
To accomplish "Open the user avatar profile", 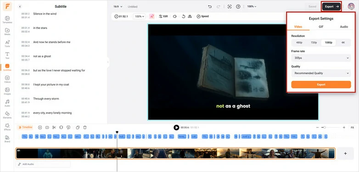I will [351, 6].
